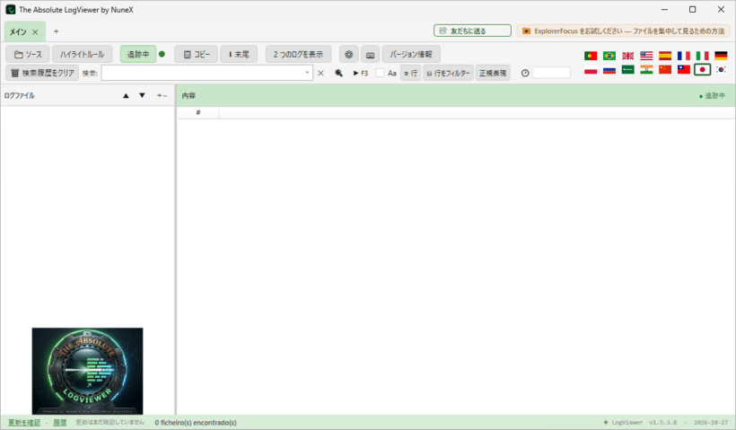
Task: Select the Russia flag language
Action: tap(609, 70)
